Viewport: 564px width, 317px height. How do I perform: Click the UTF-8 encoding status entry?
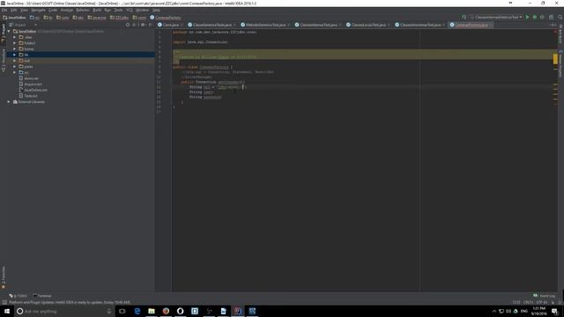click(x=541, y=302)
